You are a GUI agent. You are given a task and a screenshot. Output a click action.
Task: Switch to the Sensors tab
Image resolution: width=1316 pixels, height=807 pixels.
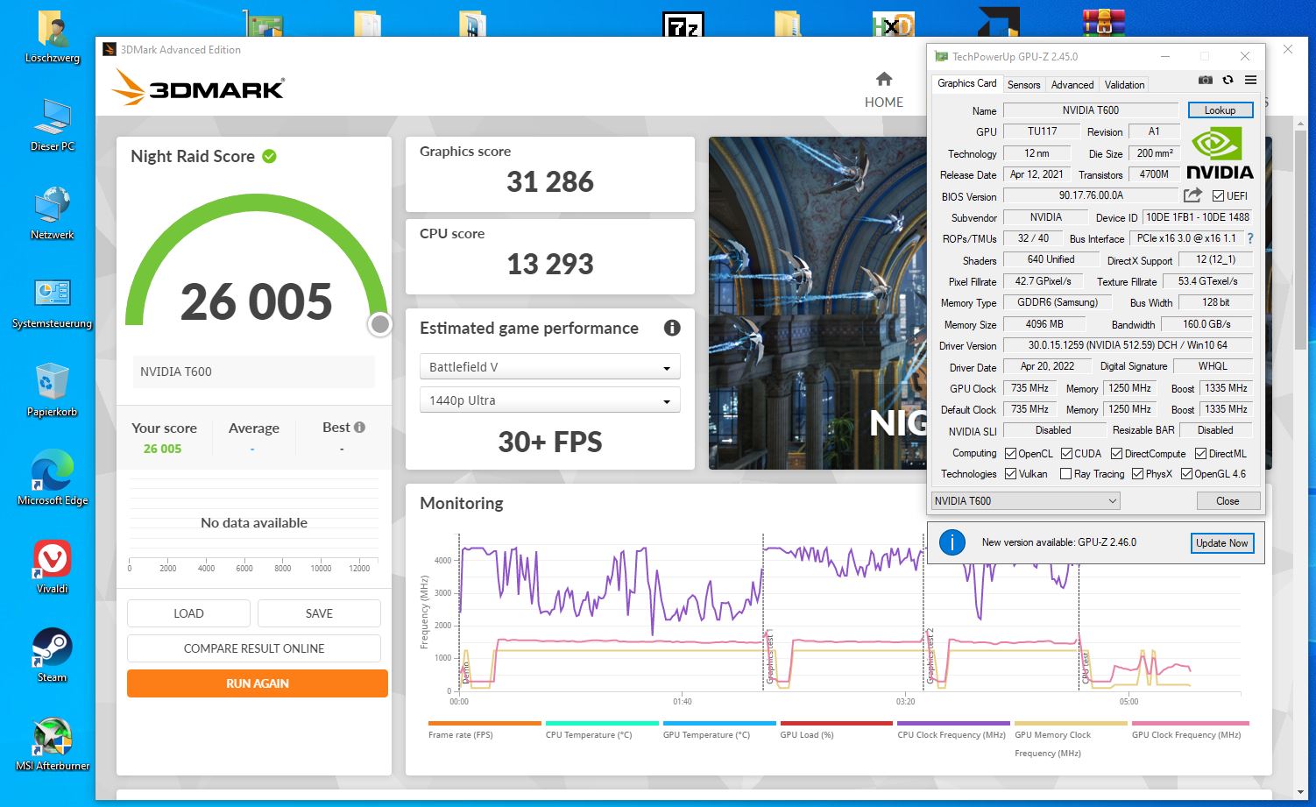pos(1023,85)
